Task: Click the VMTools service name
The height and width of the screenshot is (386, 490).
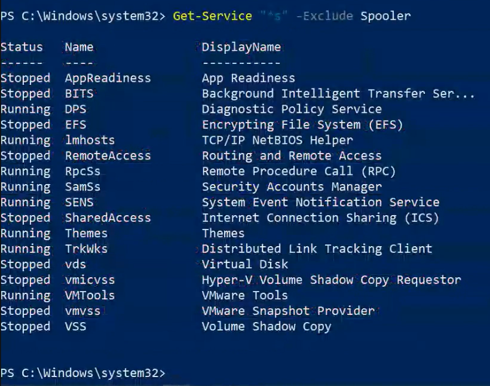Action: coord(90,296)
